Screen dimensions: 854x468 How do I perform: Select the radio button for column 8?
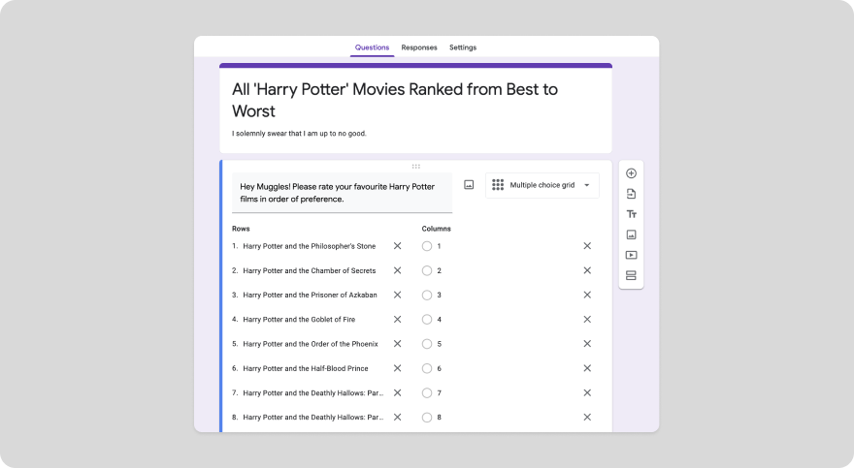[427, 418]
